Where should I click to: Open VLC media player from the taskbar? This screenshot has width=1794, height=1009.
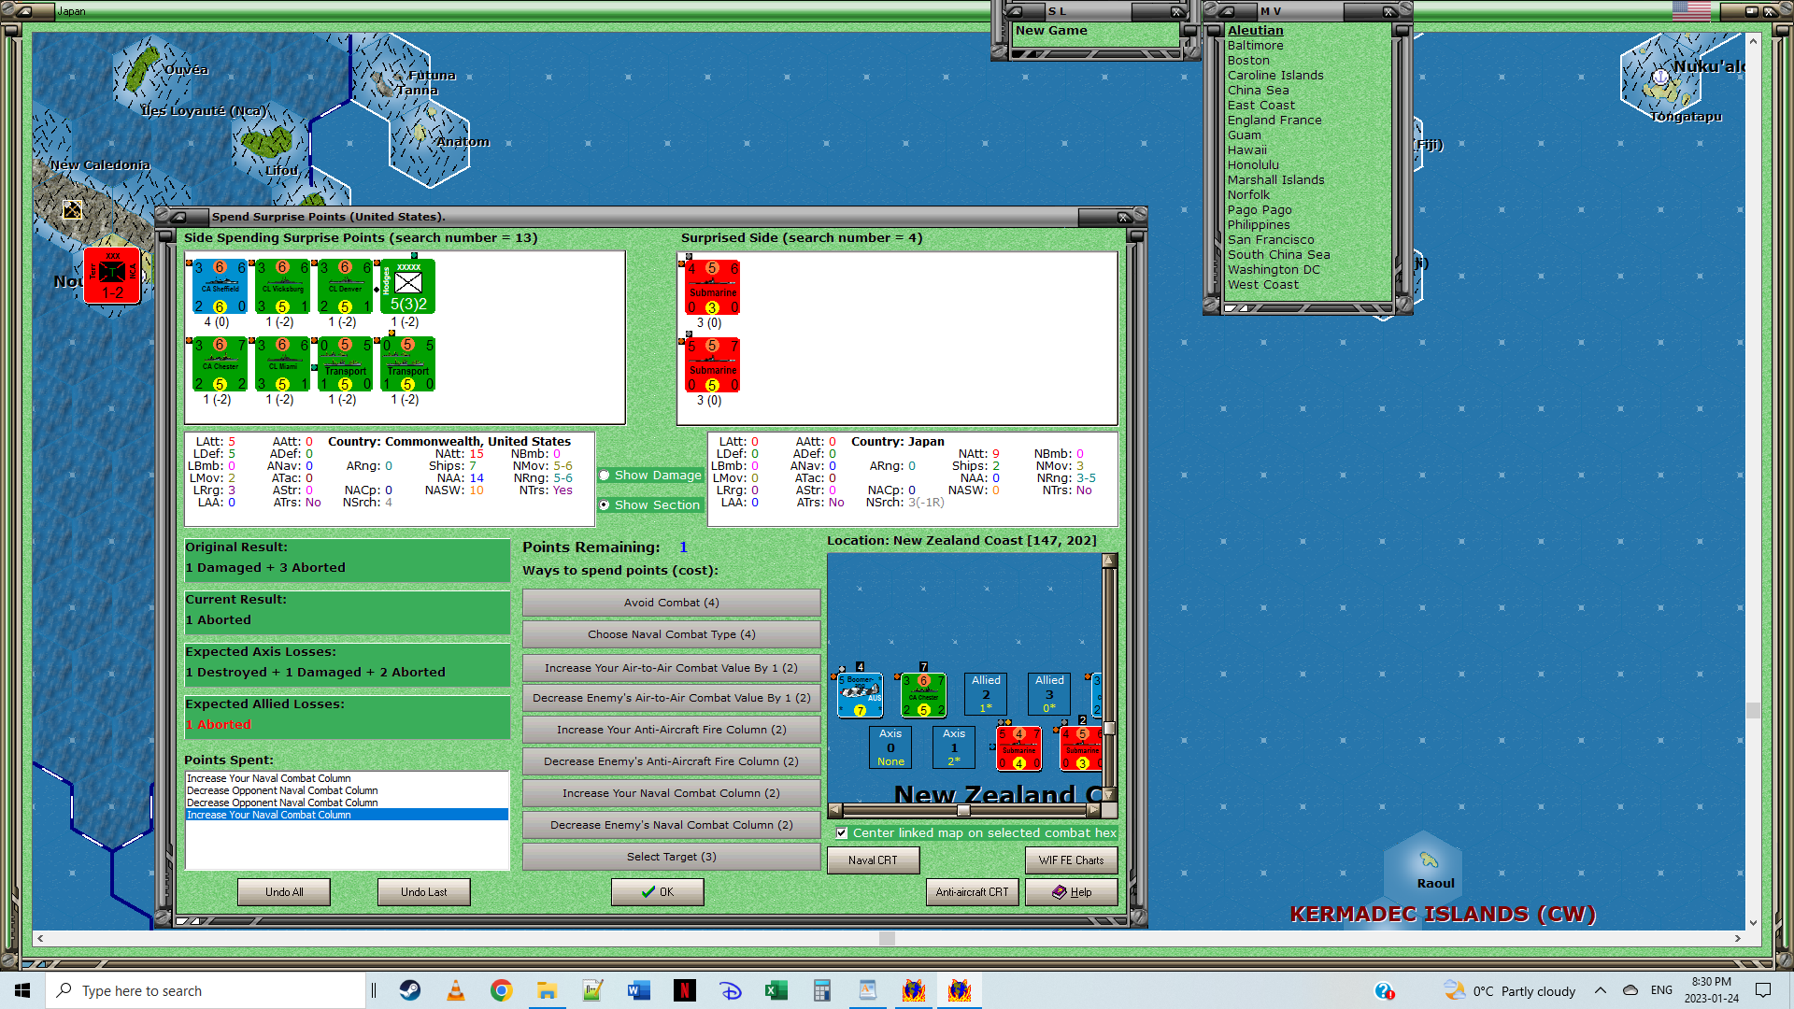tap(456, 990)
